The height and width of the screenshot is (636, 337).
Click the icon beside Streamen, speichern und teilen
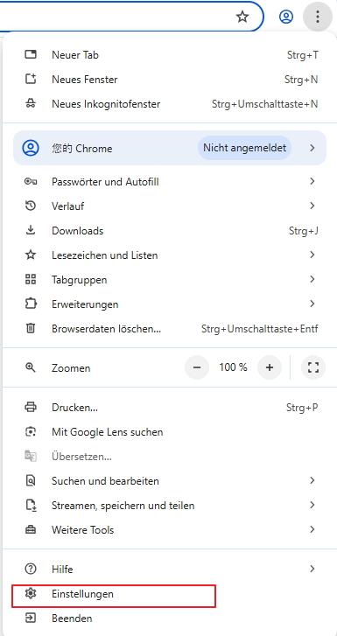32,506
